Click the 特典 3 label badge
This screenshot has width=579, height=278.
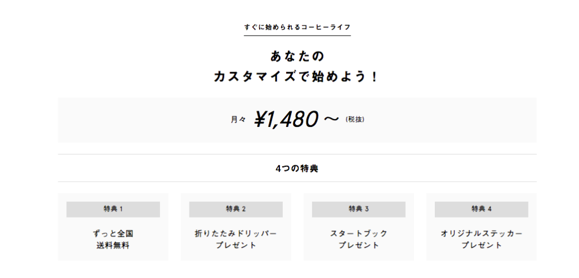coord(358,209)
